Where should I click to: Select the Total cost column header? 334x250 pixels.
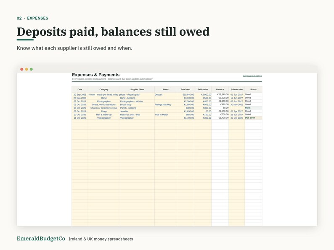pos(186,89)
